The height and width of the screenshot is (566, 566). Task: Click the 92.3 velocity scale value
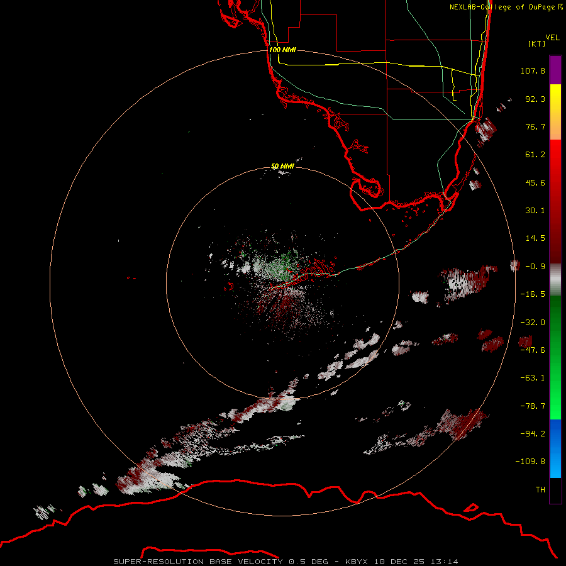click(x=535, y=99)
